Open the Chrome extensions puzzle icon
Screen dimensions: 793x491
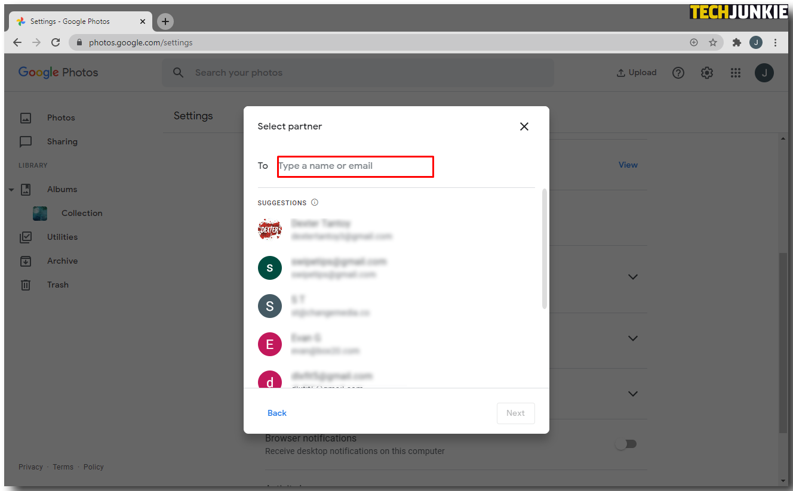[737, 42]
